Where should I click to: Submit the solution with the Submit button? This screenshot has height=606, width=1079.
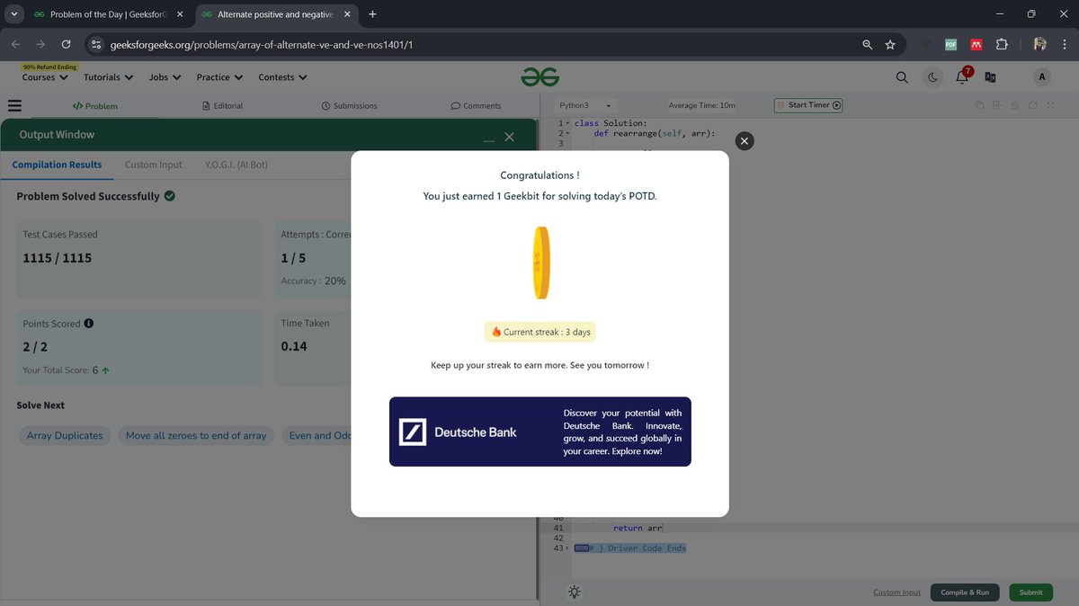click(x=1030, y=593)
